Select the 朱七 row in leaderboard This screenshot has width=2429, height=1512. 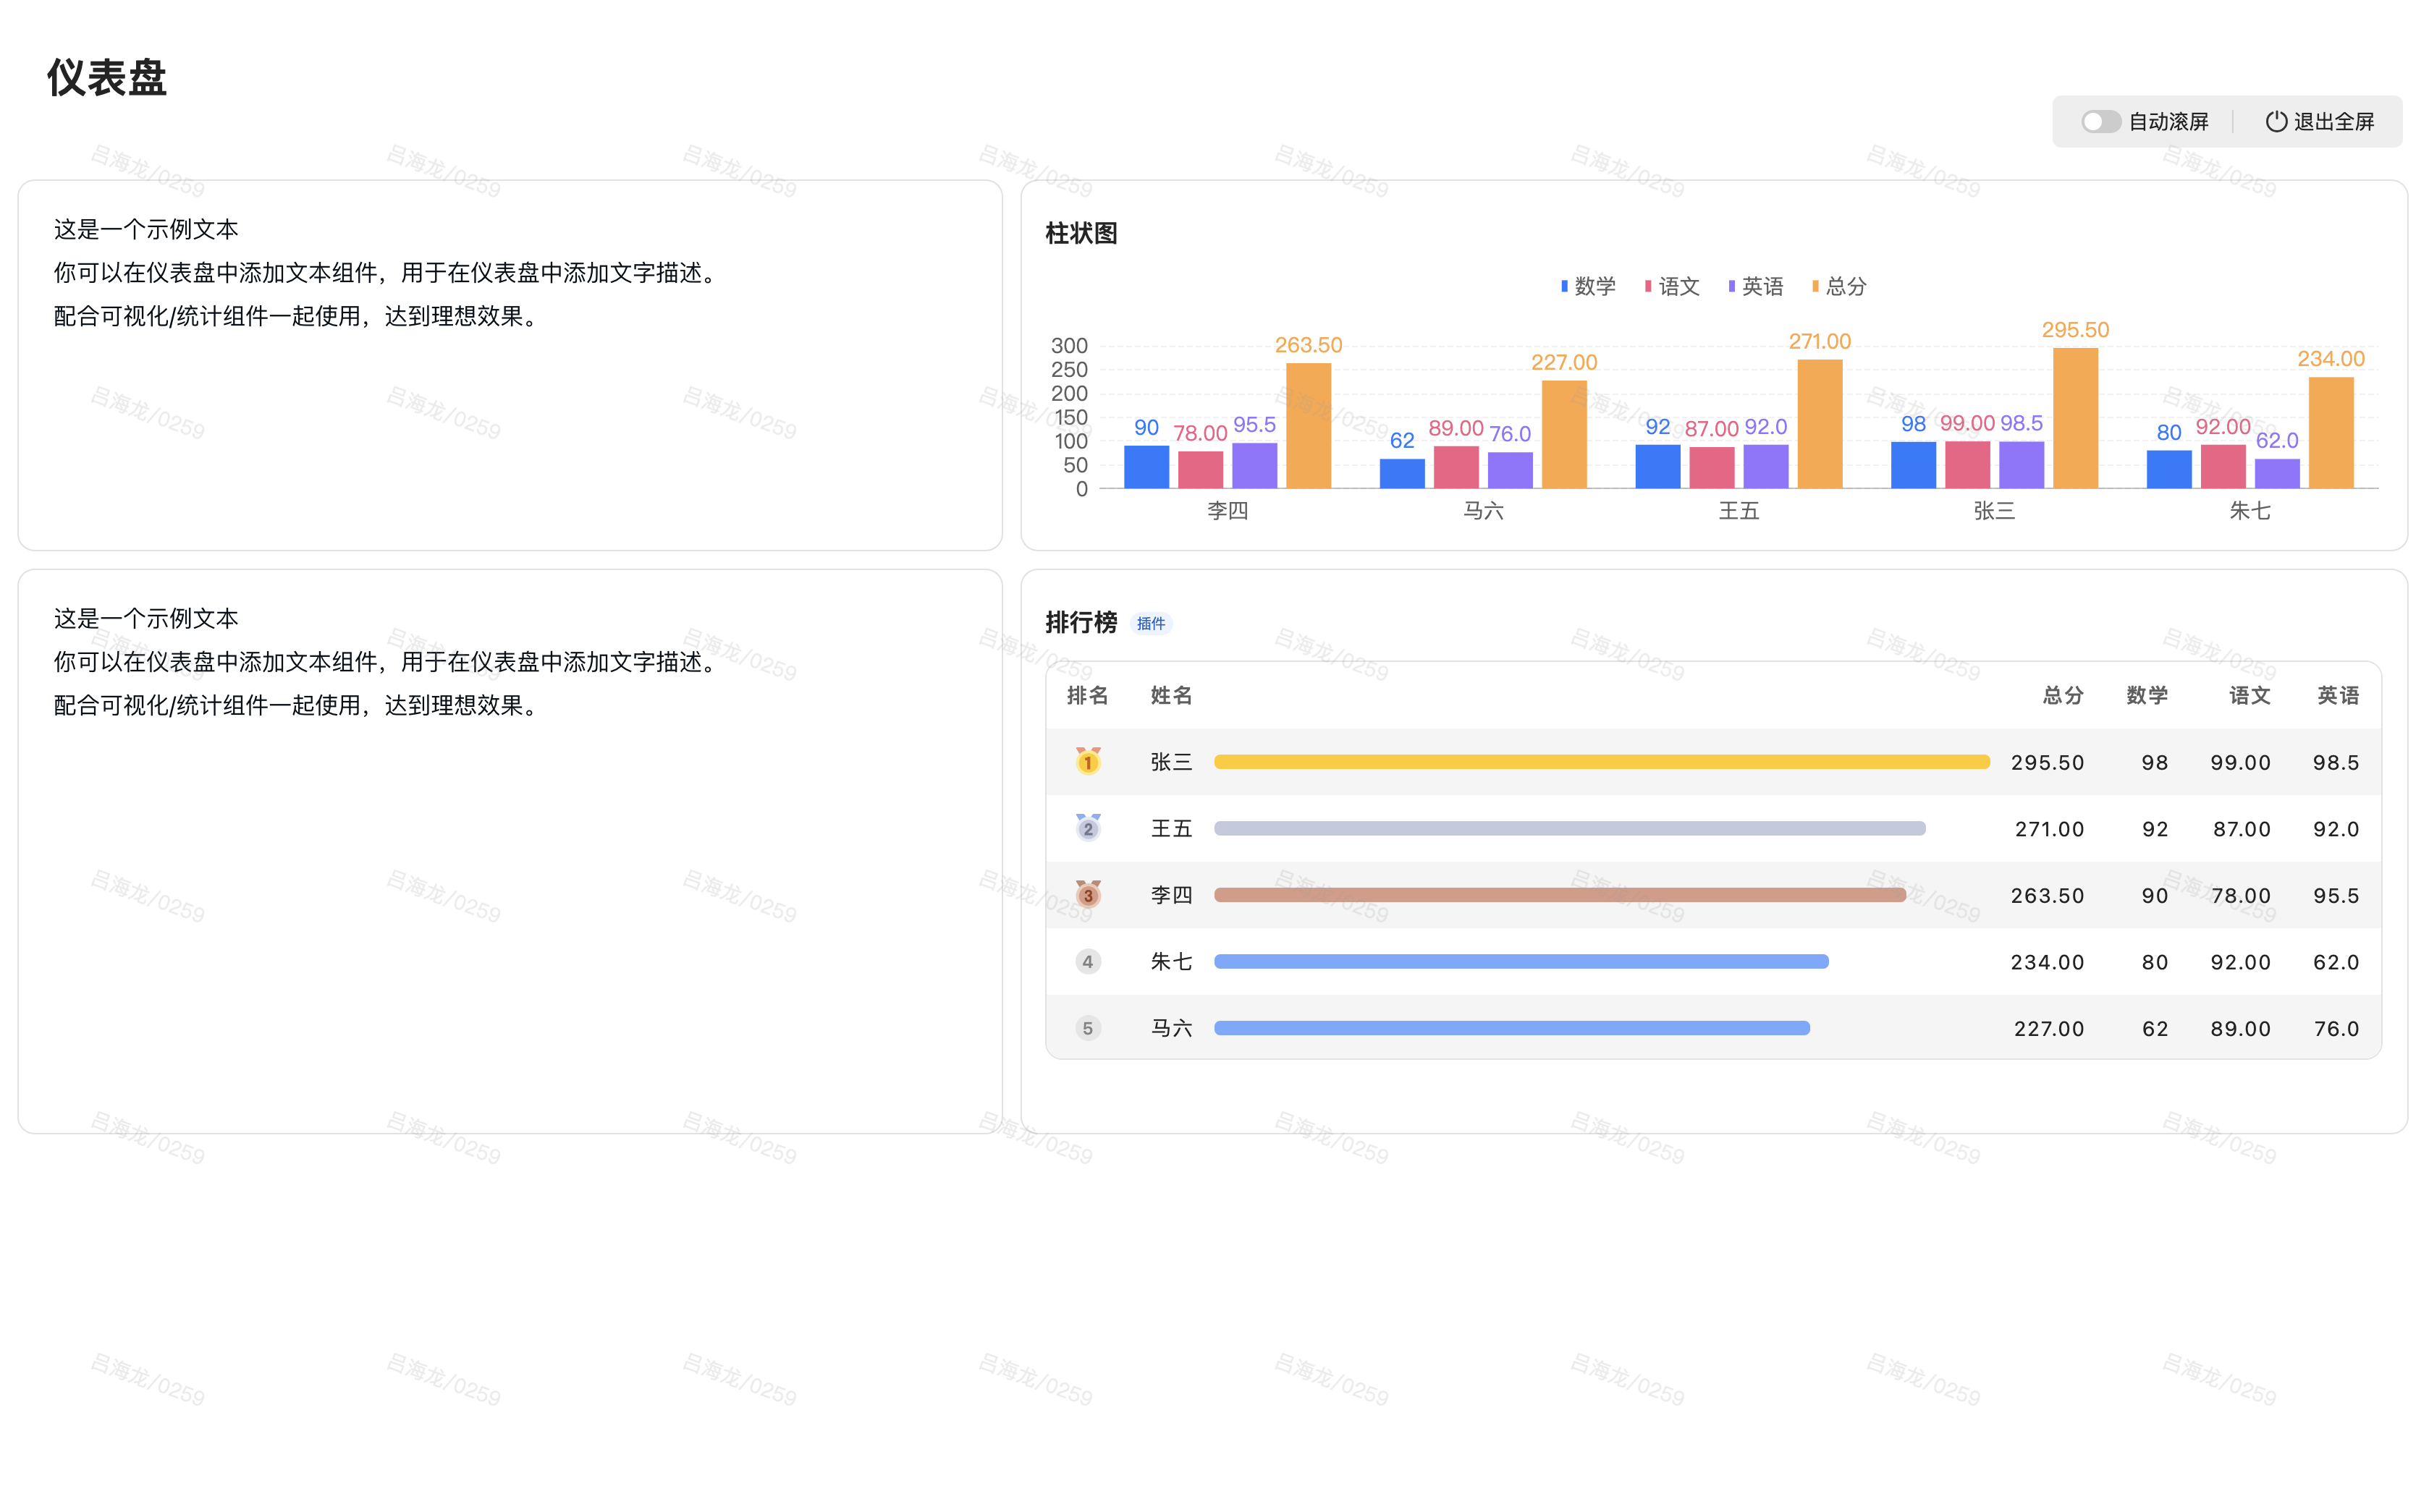pos(1170,962)
